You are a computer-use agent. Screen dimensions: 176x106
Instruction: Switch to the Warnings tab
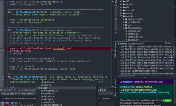click(x=122, y=44)
